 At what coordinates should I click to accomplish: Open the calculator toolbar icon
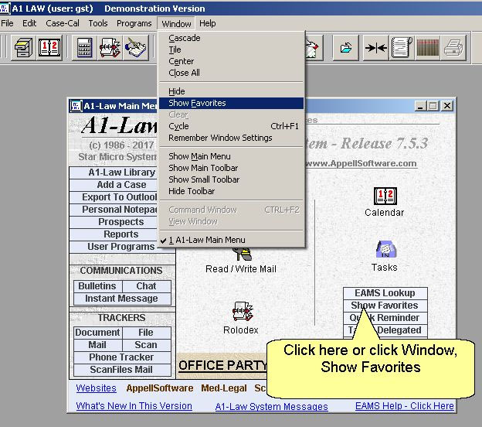[x=84, y=48]
